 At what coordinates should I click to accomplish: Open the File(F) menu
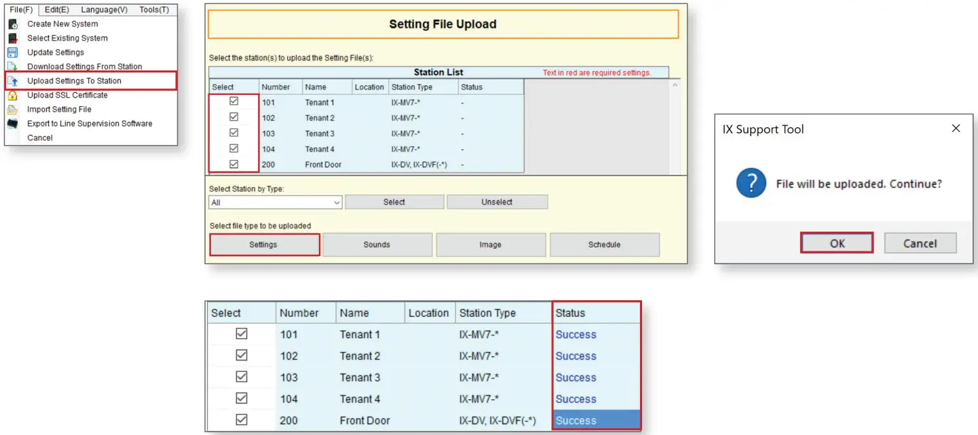(21, 9)
